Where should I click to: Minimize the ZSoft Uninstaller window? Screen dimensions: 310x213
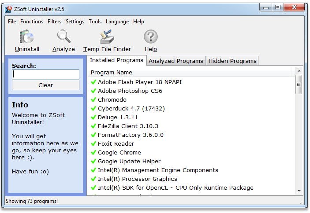point(266,7)
